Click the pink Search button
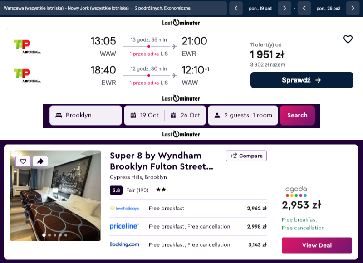Viewport: 363px width, 263px height. click(x=297, y=115)
